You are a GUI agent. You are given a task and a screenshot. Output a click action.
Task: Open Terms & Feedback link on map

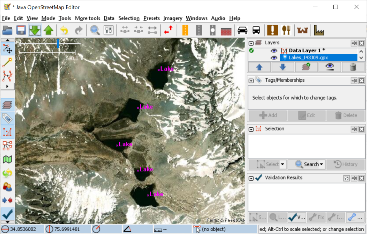pos(225,220)
